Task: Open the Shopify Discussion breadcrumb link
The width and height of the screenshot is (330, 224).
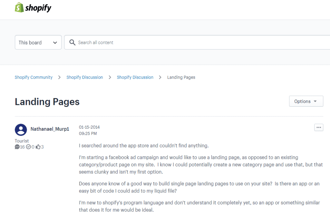Action: (x=85, y=77)
